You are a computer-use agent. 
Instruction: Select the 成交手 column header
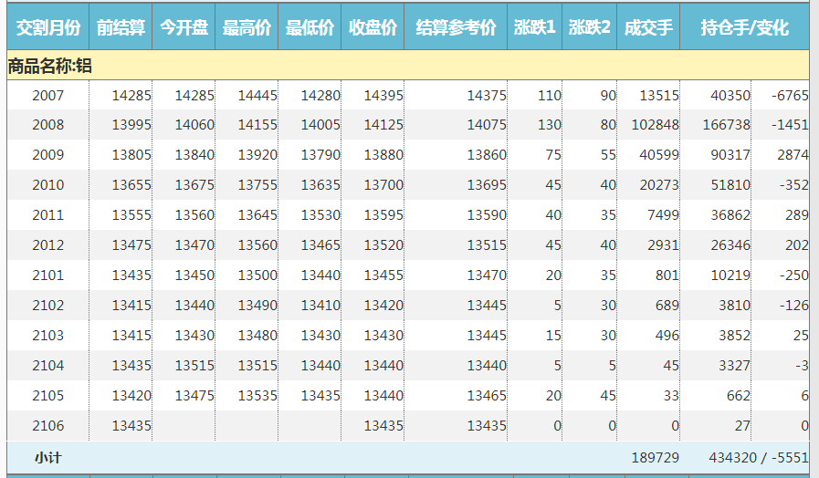click(x=648, y=28)
